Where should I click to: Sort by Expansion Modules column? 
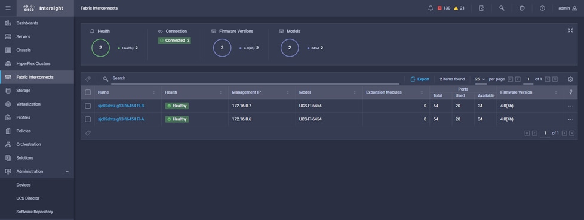tap(422, 92)
